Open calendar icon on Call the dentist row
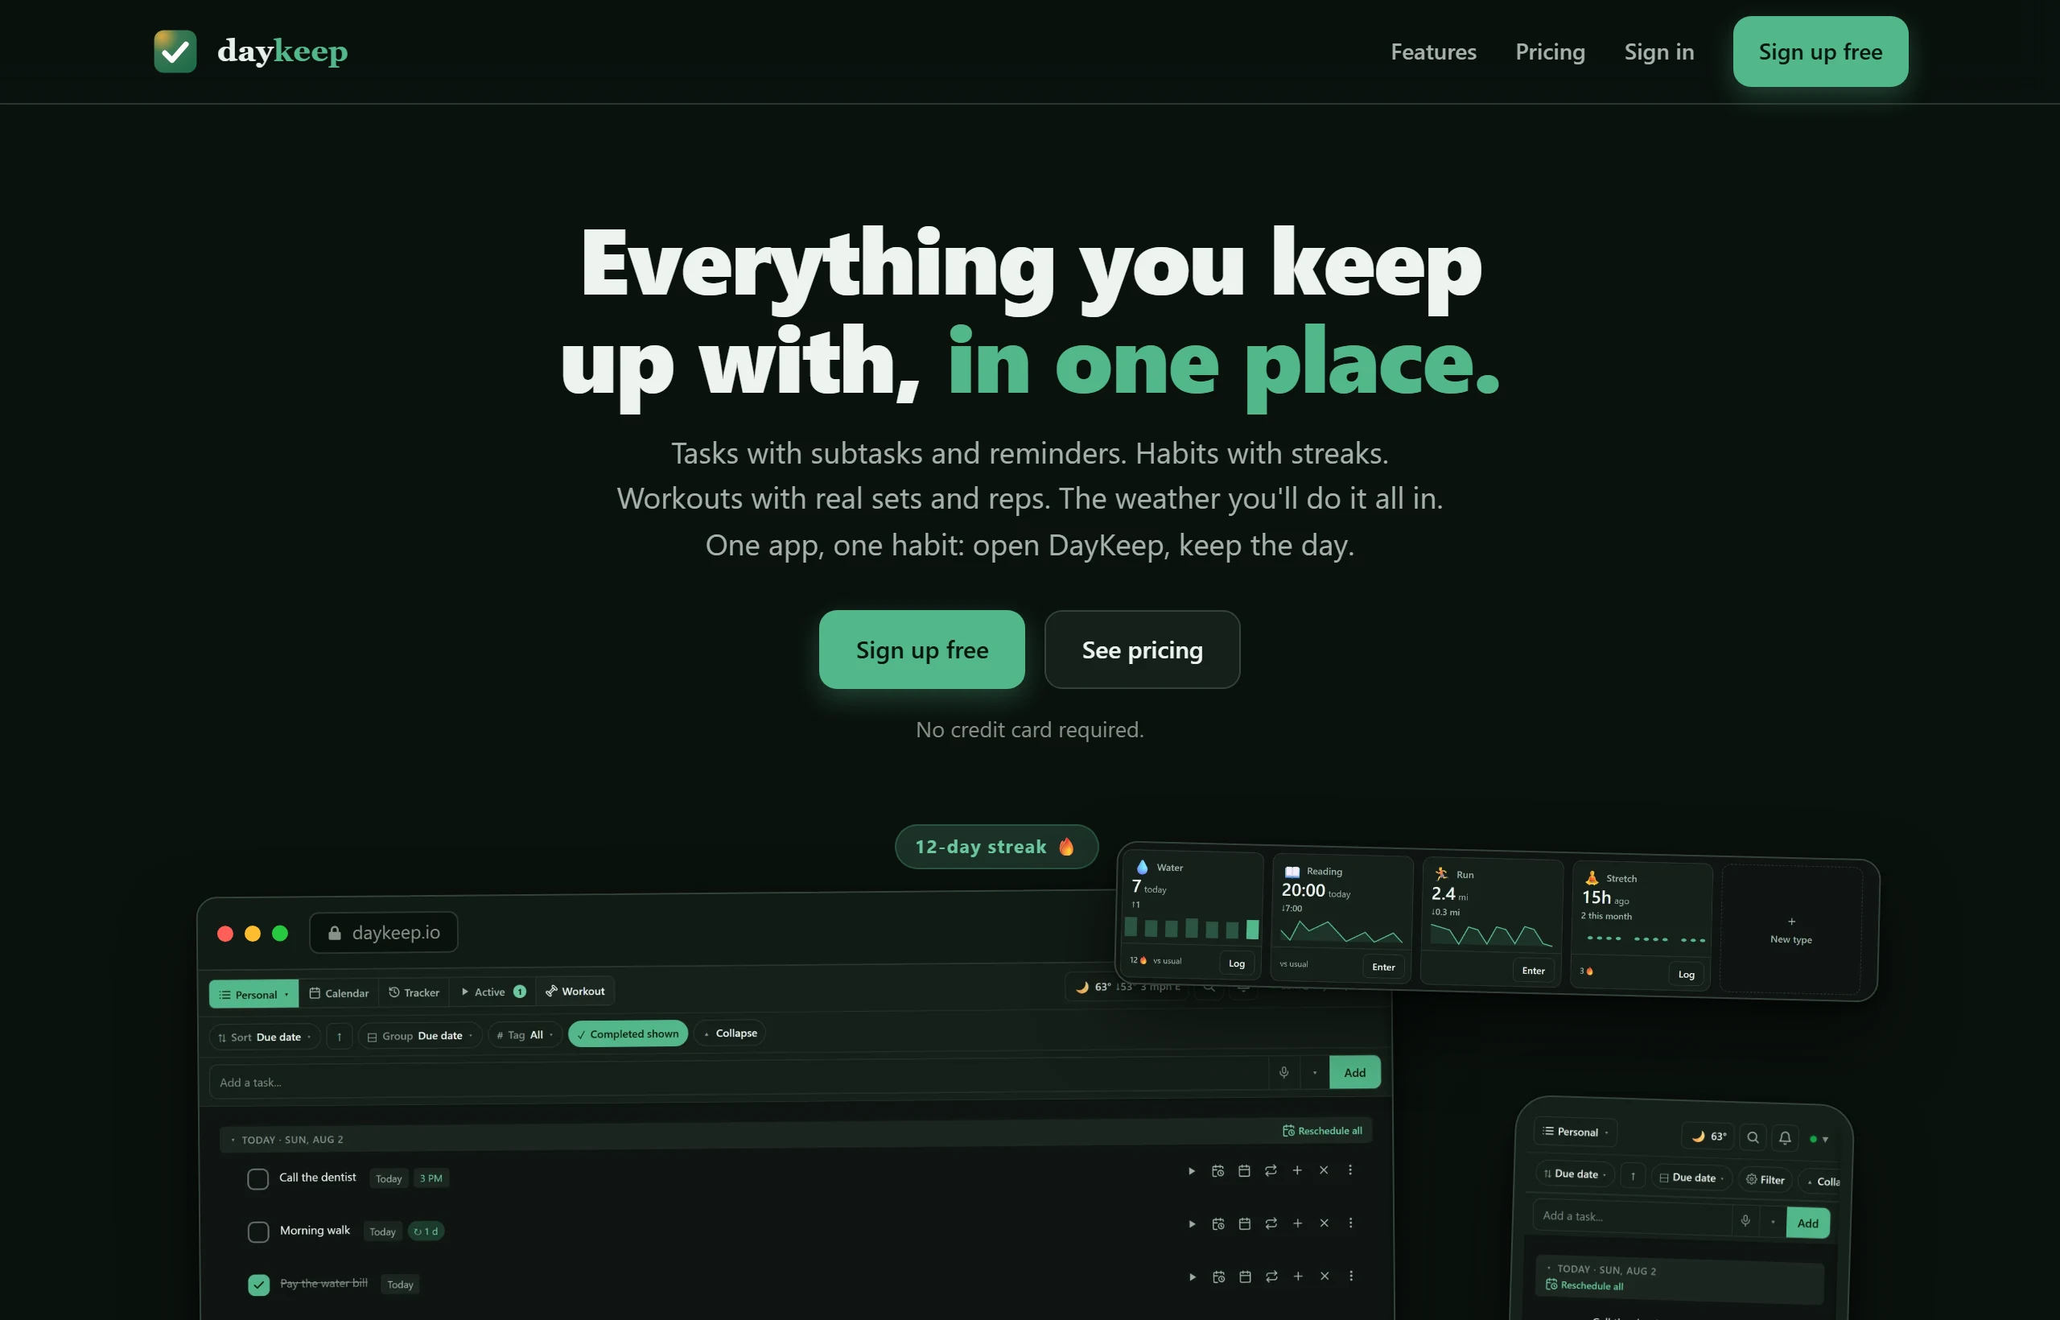2060x1320 pixels. pyautogui.click(x=1244, y=1171)
